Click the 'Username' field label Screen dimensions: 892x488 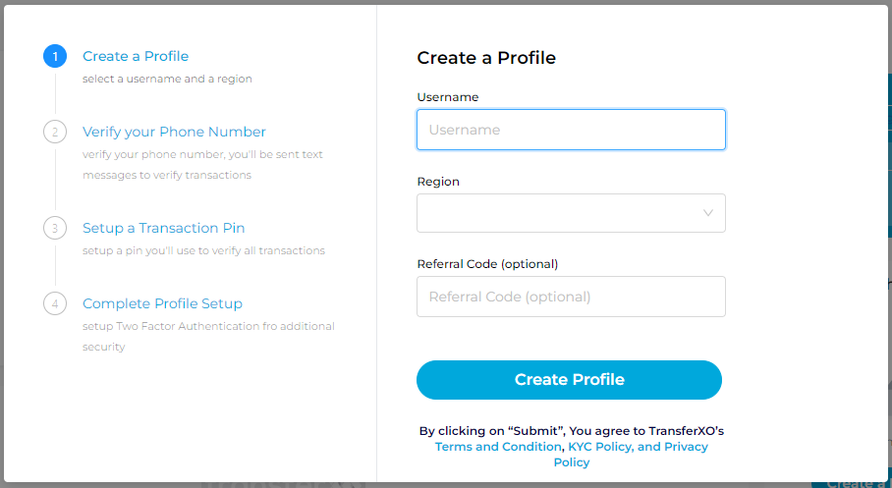(x=447, y=97)
